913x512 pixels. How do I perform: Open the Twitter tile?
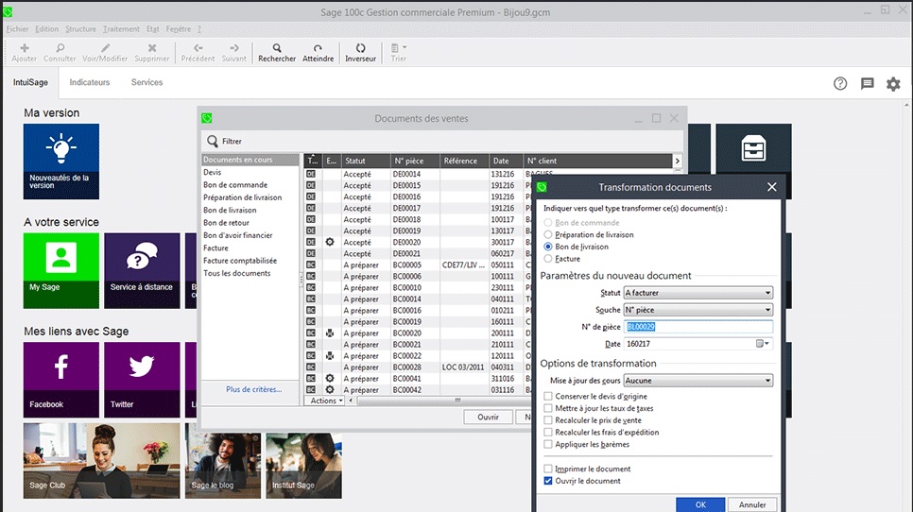tap(142, 380)
